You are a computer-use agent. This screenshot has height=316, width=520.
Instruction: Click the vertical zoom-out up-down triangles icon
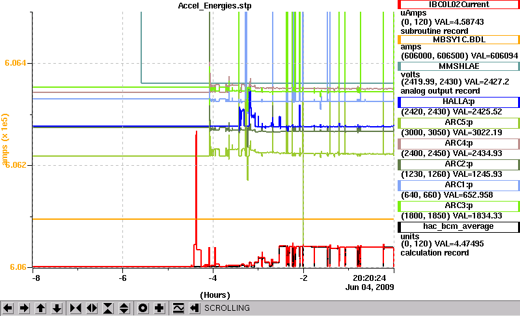click(x=124, y=308)
